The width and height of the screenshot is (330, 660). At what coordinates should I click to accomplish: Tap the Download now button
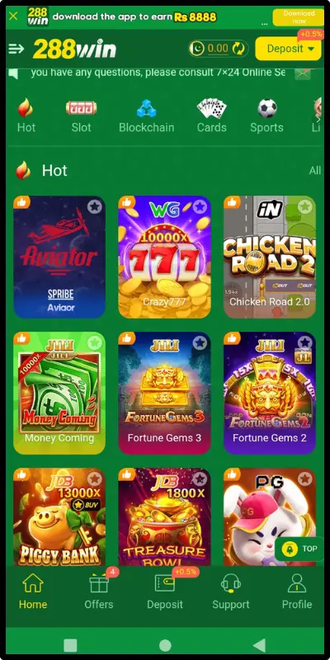(x=299, y=17)
